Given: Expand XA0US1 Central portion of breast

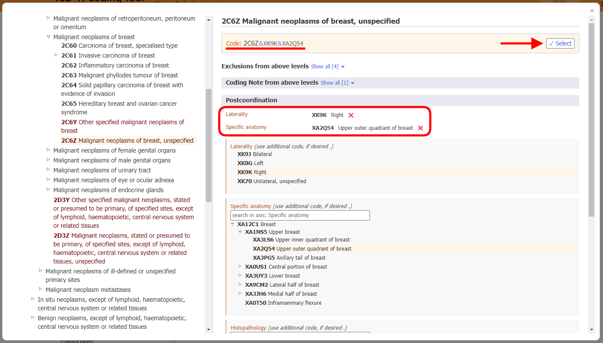Looking at the screenshot, I should pos(240,266).
